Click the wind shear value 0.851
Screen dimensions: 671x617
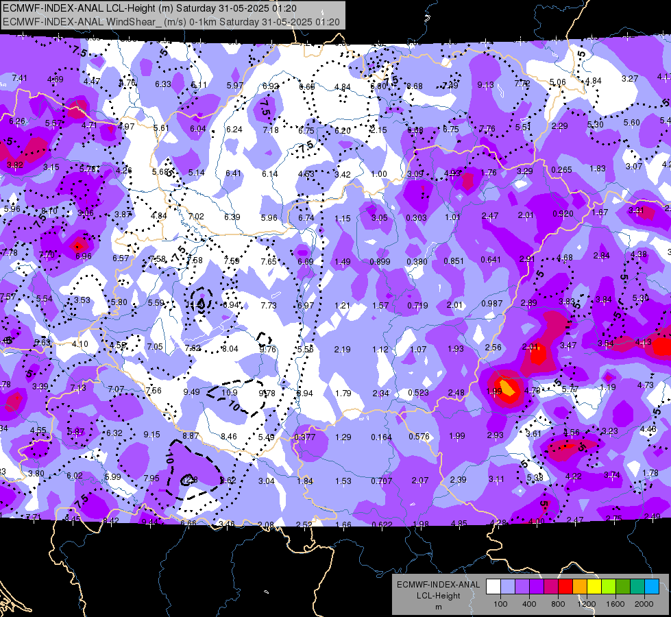454,261
